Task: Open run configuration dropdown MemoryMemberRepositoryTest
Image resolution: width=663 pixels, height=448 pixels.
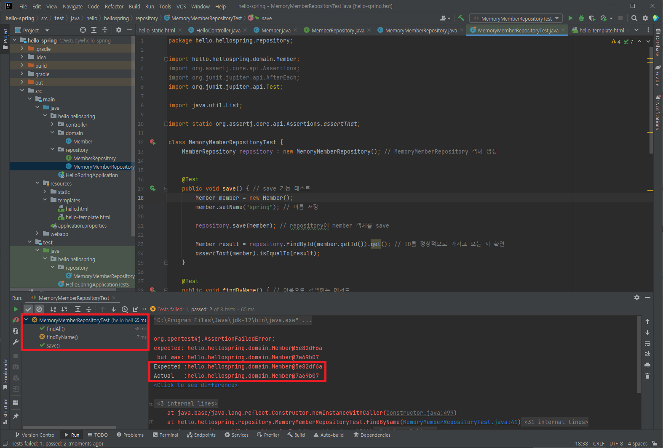Action: click(516, 19)
